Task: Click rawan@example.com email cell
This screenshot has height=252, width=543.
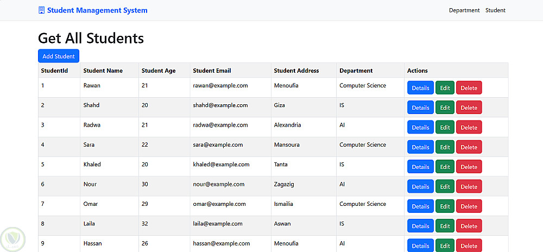Action: (220, 86)
